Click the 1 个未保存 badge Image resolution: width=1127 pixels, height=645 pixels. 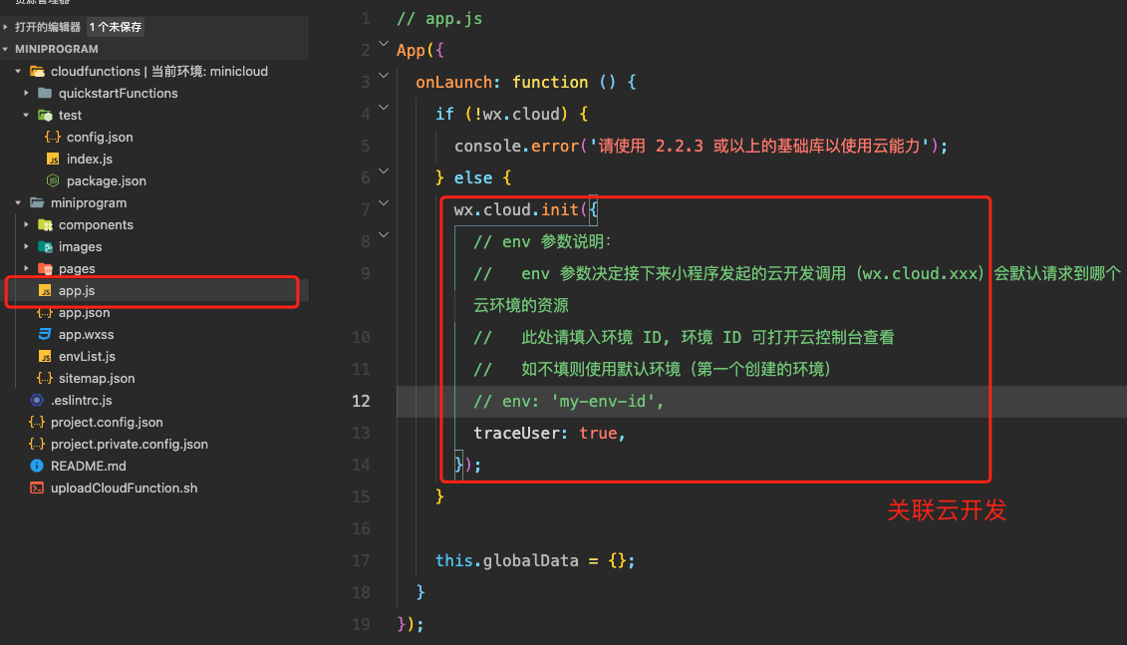(115, 27)
